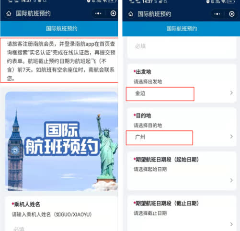Tap circular close-target icon on left screen
The height and width of the screenshot is (231, 240).
[113, 13]
